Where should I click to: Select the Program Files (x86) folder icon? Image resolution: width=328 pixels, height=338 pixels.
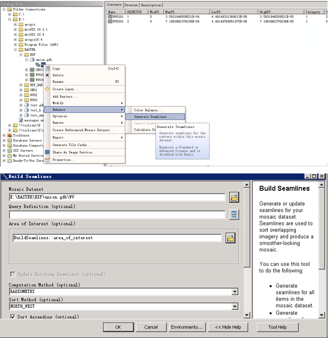click(x=21, y=44)
